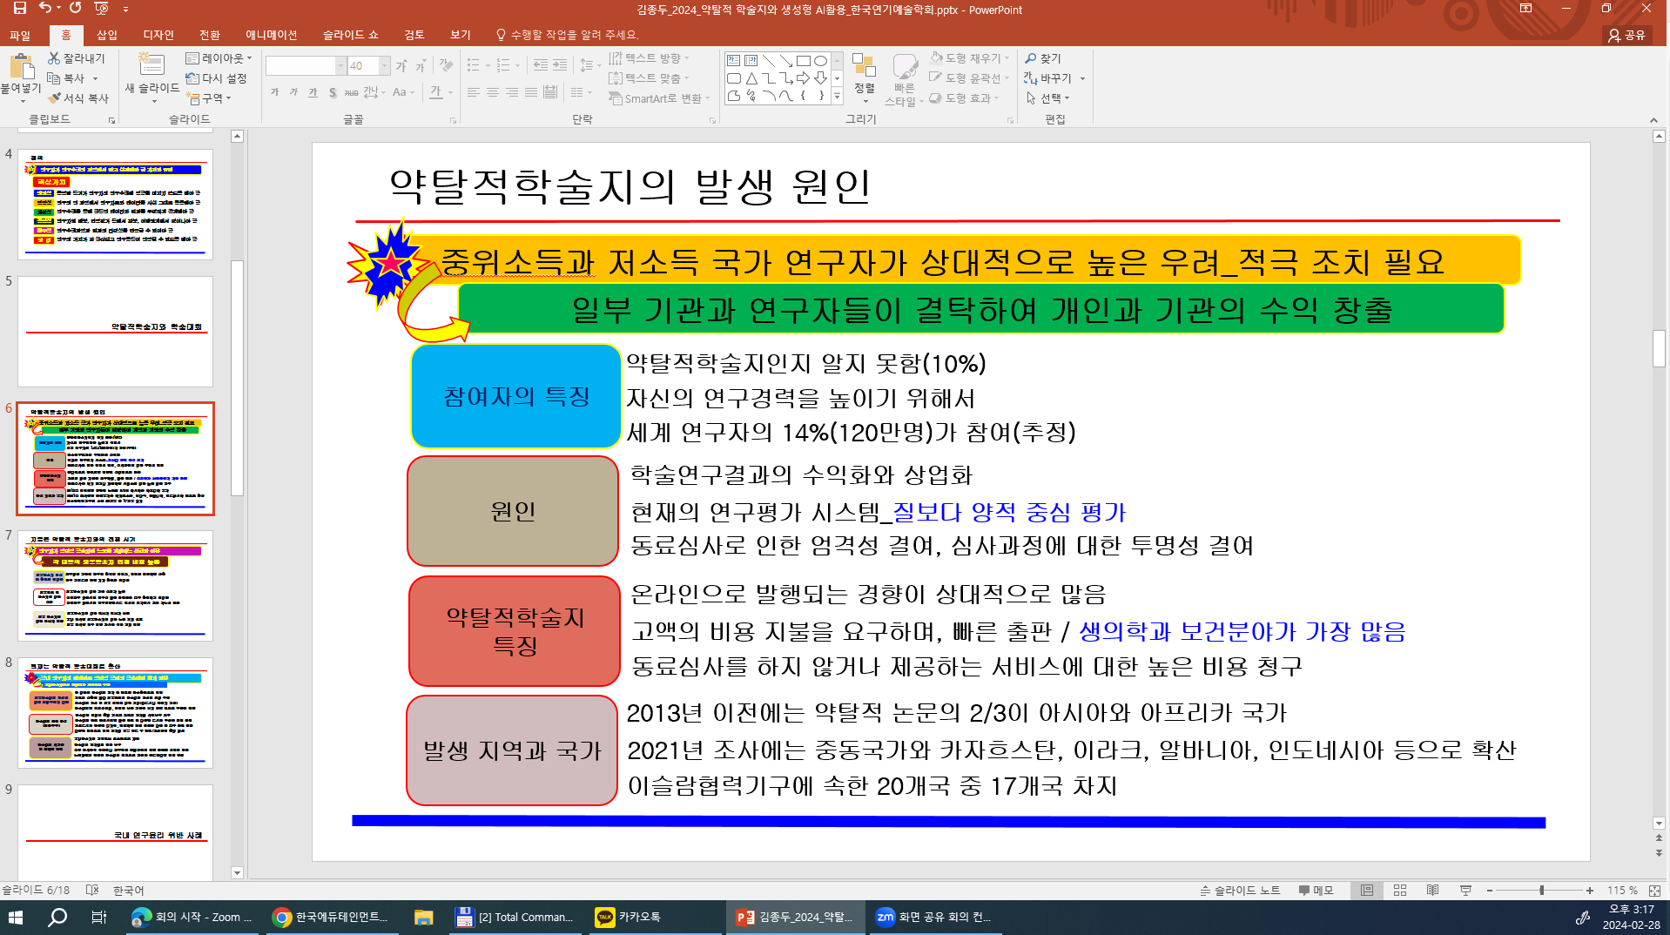
Task: Open Text Direction (텍스트 방향) dropdown
Action: 649,58
